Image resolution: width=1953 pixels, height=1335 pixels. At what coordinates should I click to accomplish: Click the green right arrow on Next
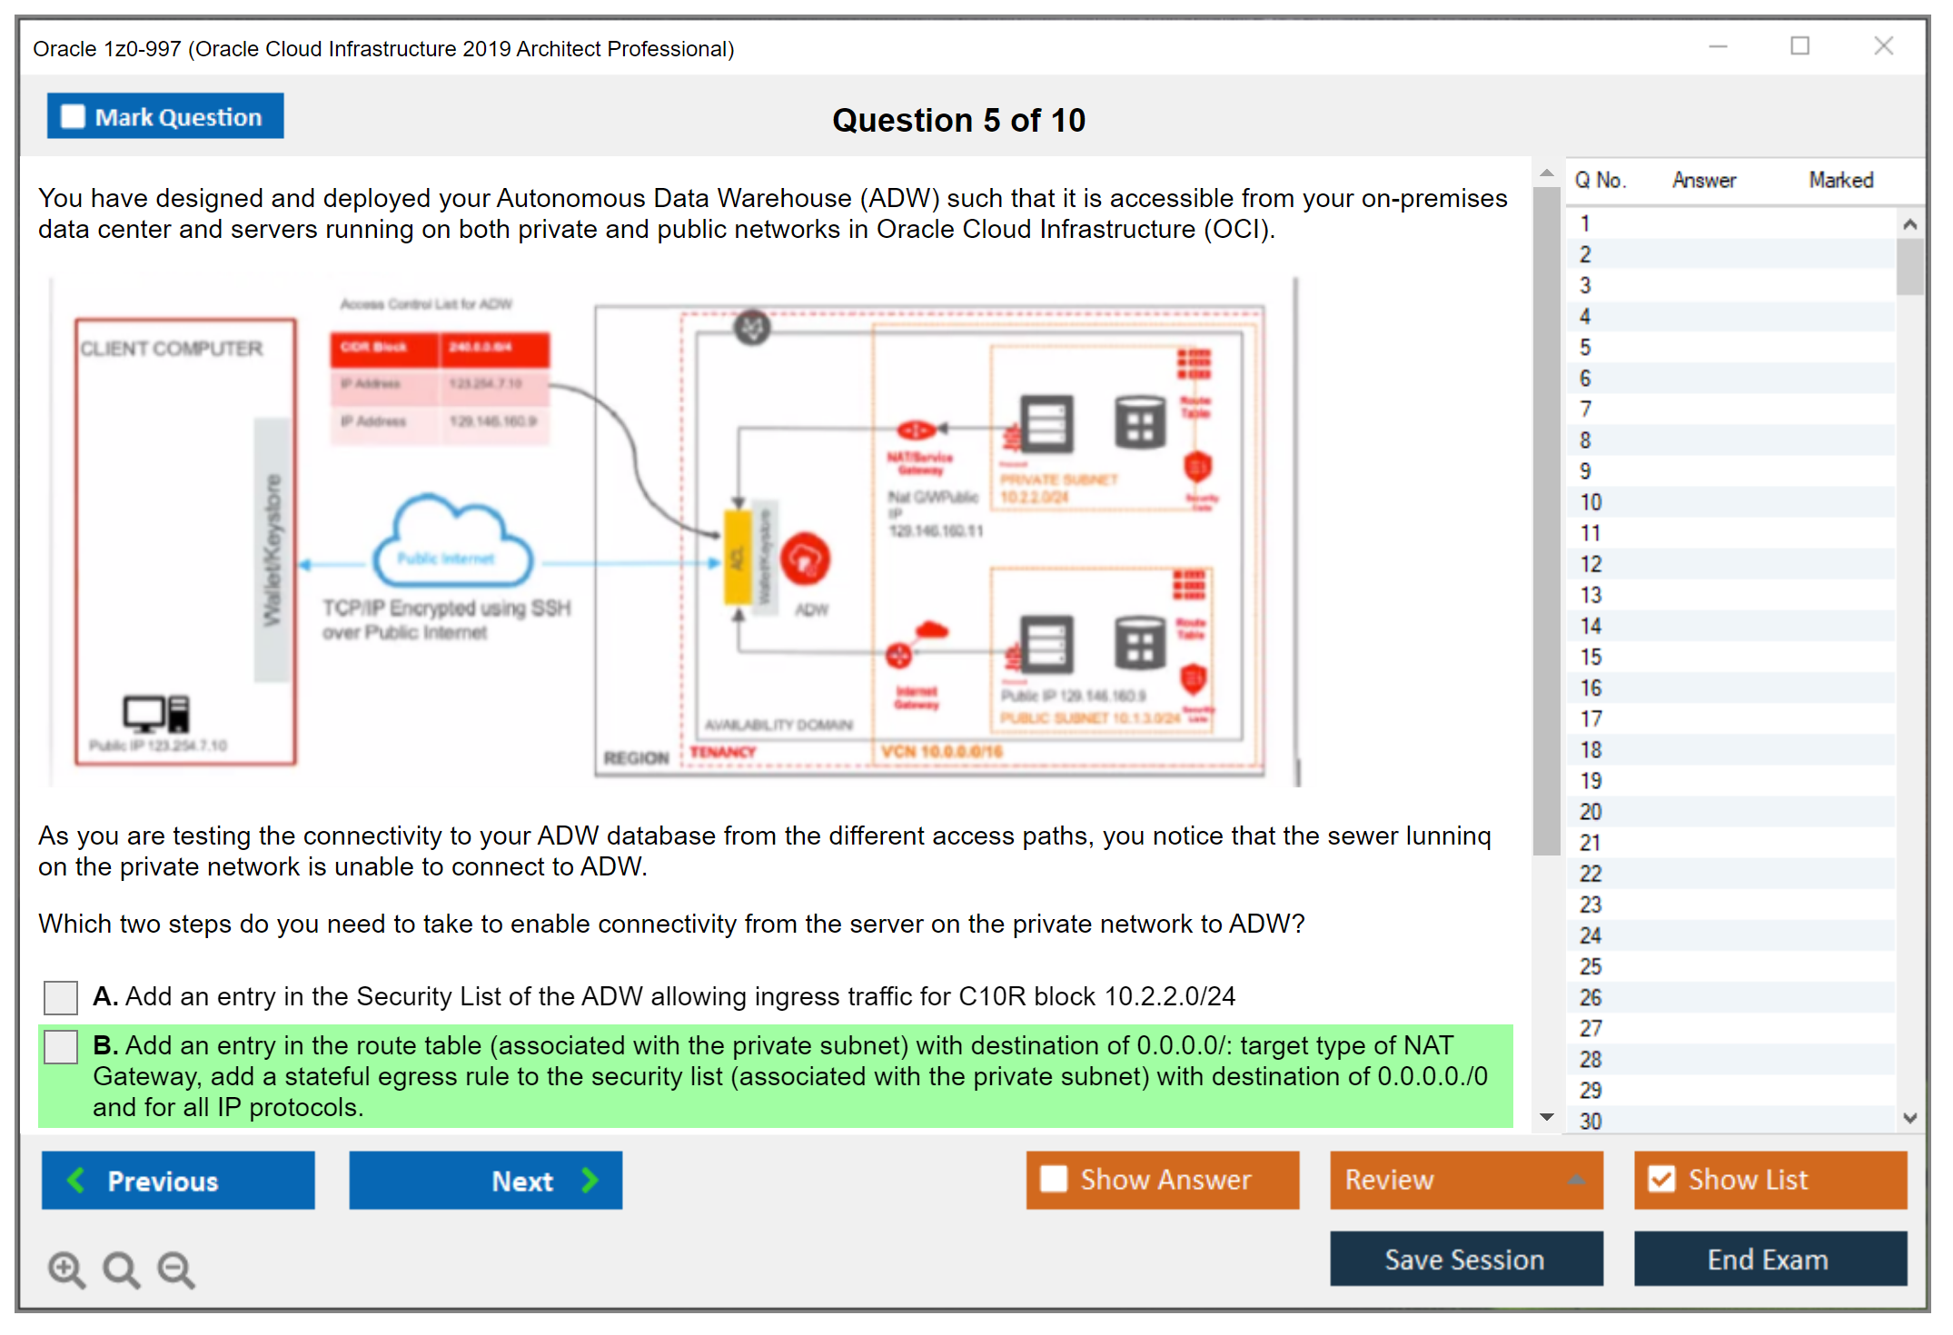point(590,1180)
